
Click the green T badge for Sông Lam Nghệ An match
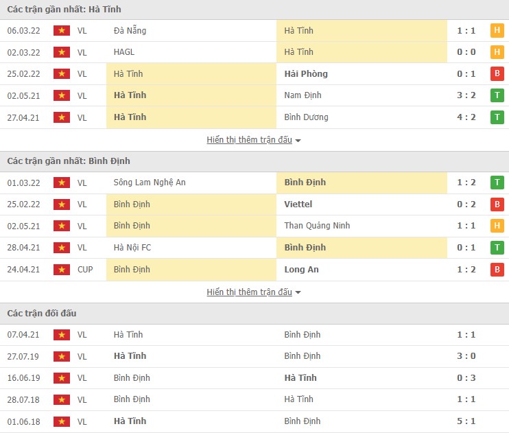(497, 183)
